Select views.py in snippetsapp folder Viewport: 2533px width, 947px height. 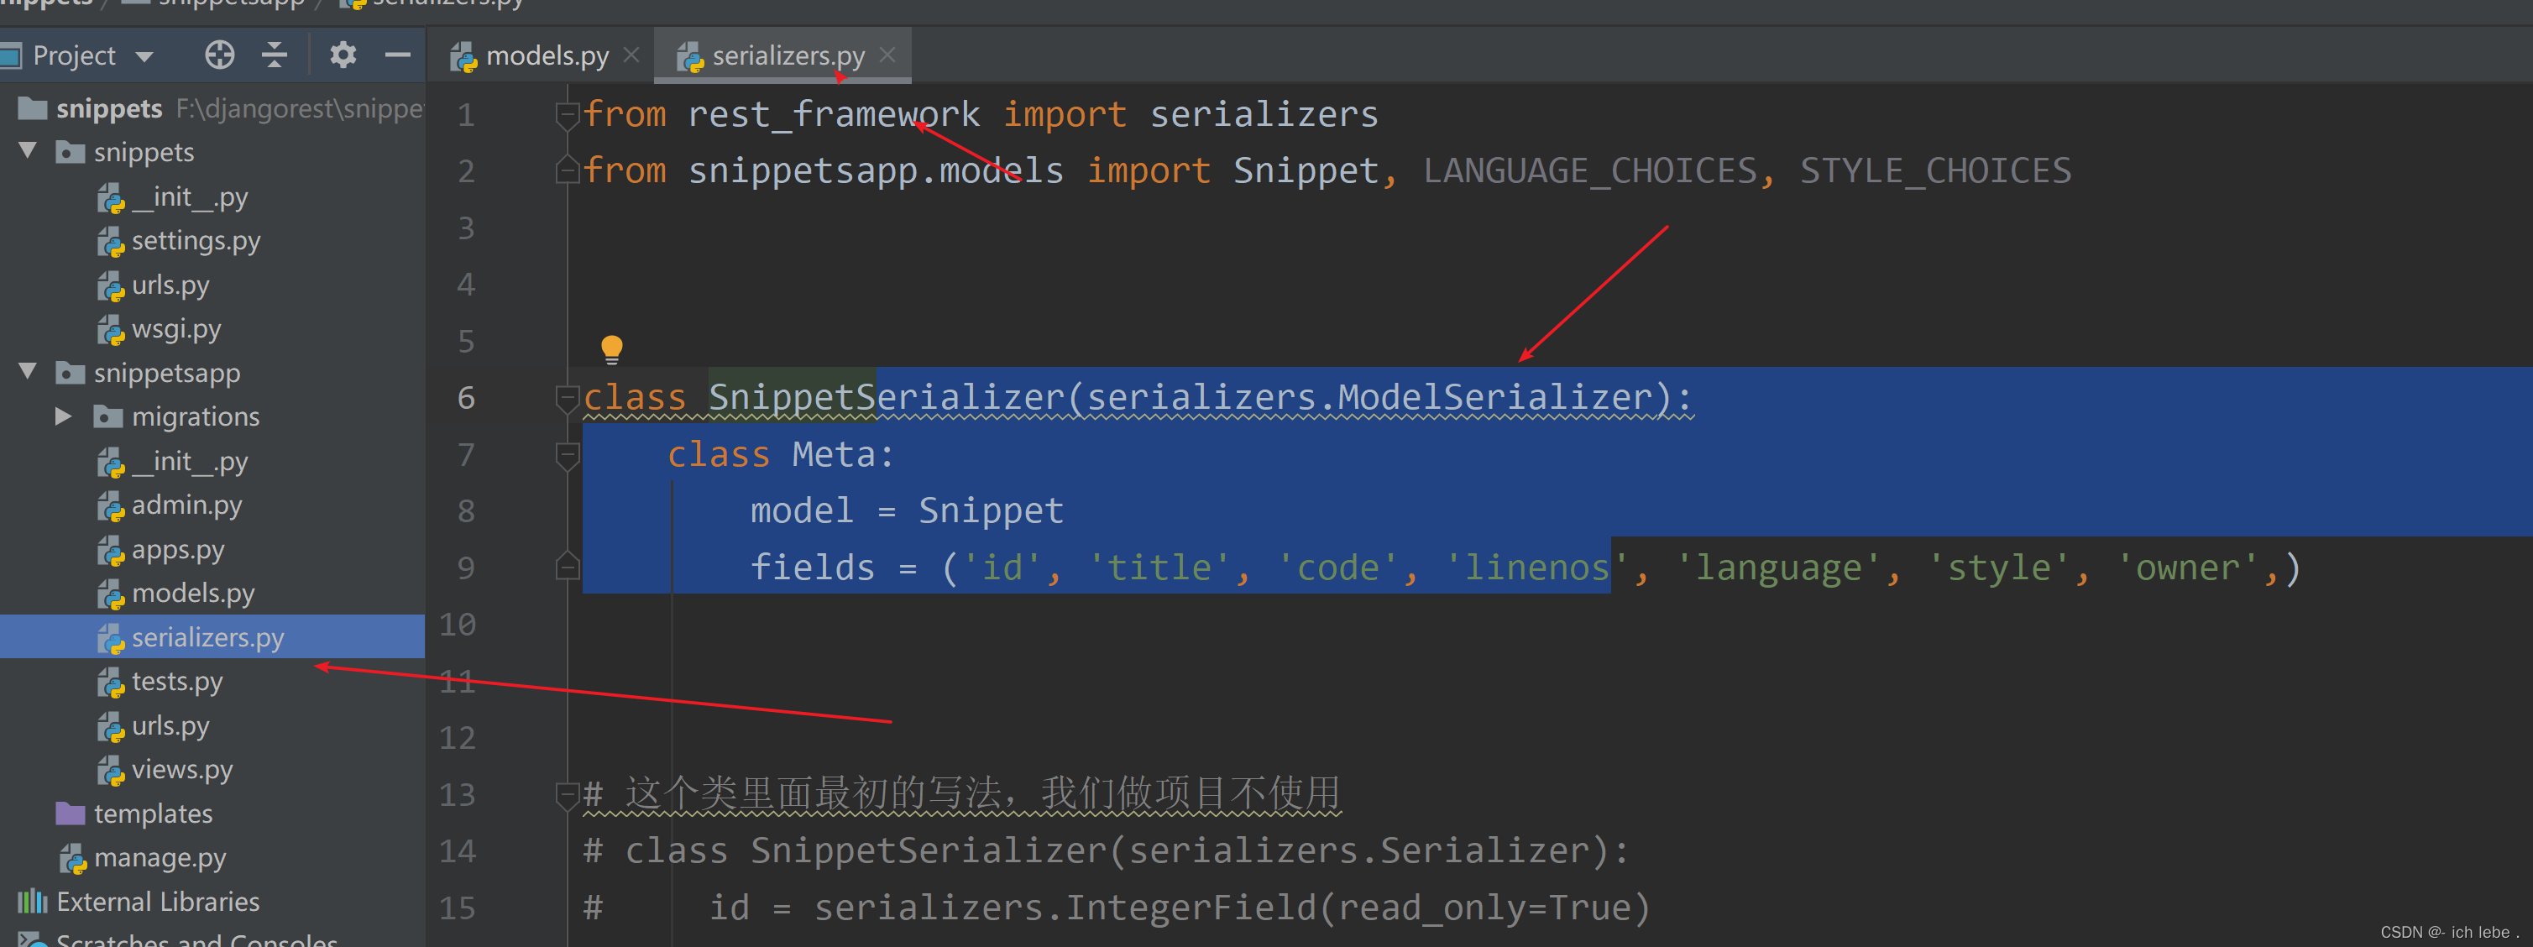pos(181,770)
